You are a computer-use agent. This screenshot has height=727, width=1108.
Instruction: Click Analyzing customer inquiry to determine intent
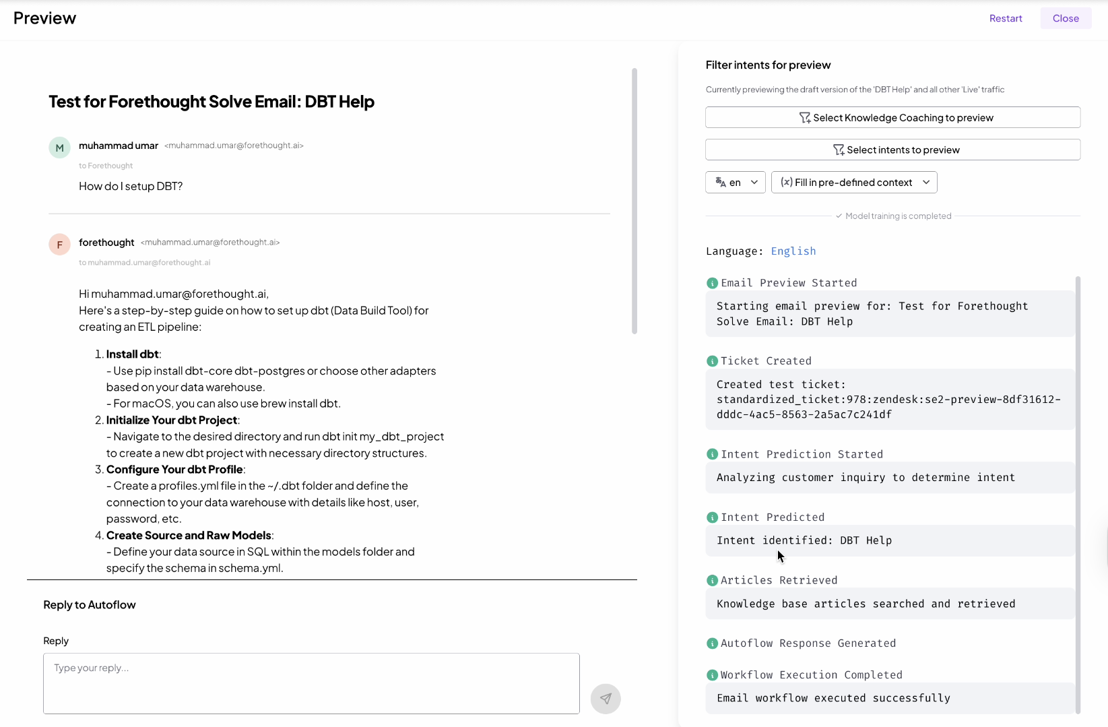[866, 478]
